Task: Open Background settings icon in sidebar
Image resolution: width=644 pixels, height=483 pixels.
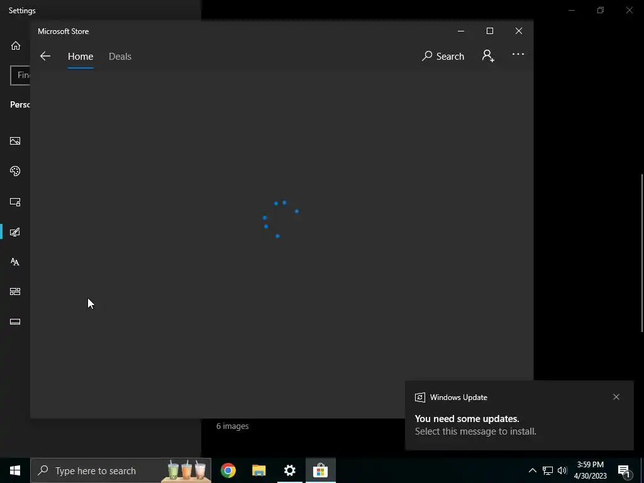Action: pyautogui.click(x=15, y=141)
